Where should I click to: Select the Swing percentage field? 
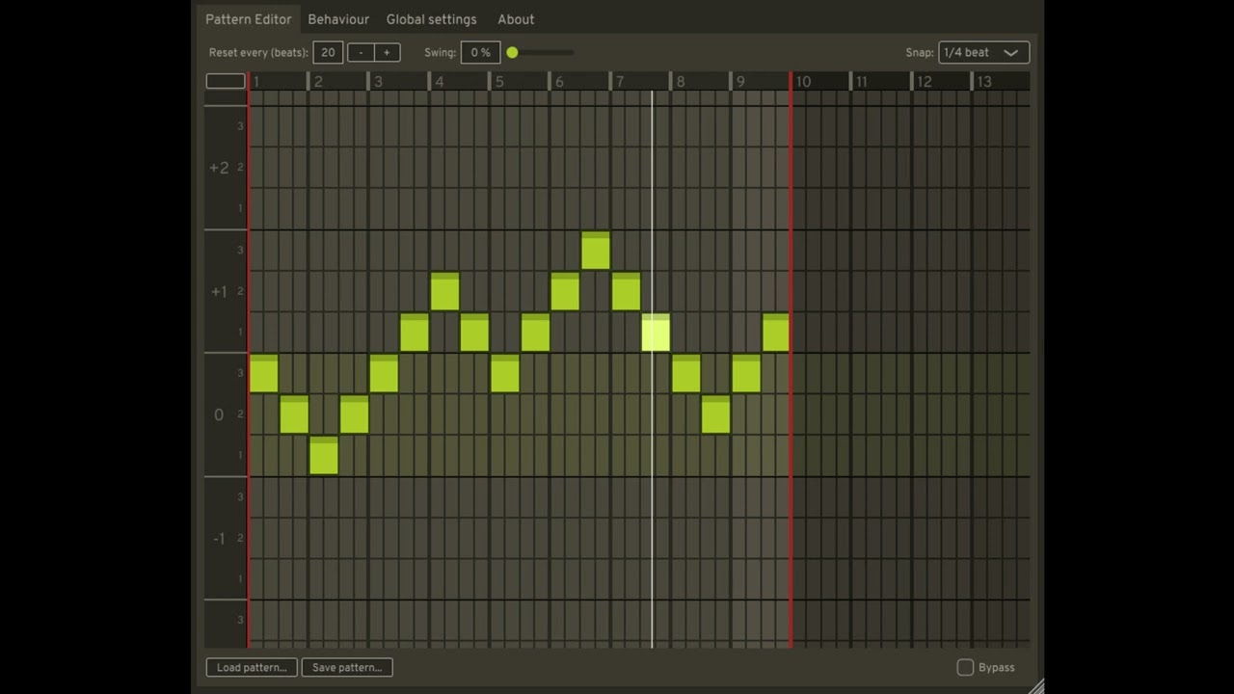click(480, 53)
